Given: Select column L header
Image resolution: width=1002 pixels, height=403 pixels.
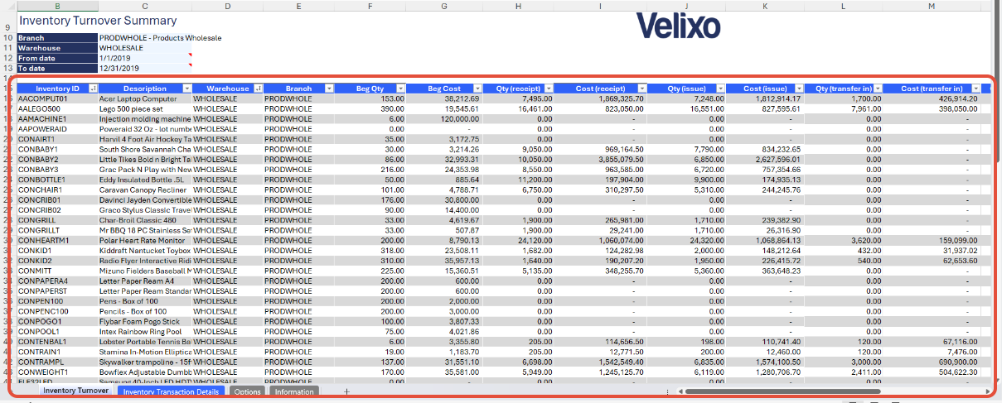Looking at the screenshot, I should [844, 6].
